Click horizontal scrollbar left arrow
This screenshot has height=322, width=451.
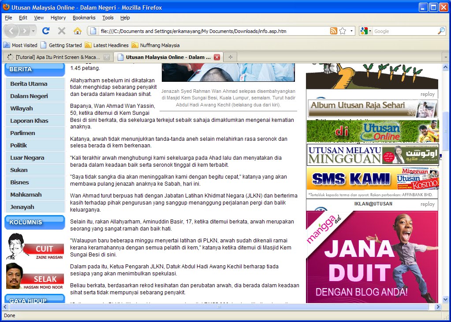click(x=5, y=307)
